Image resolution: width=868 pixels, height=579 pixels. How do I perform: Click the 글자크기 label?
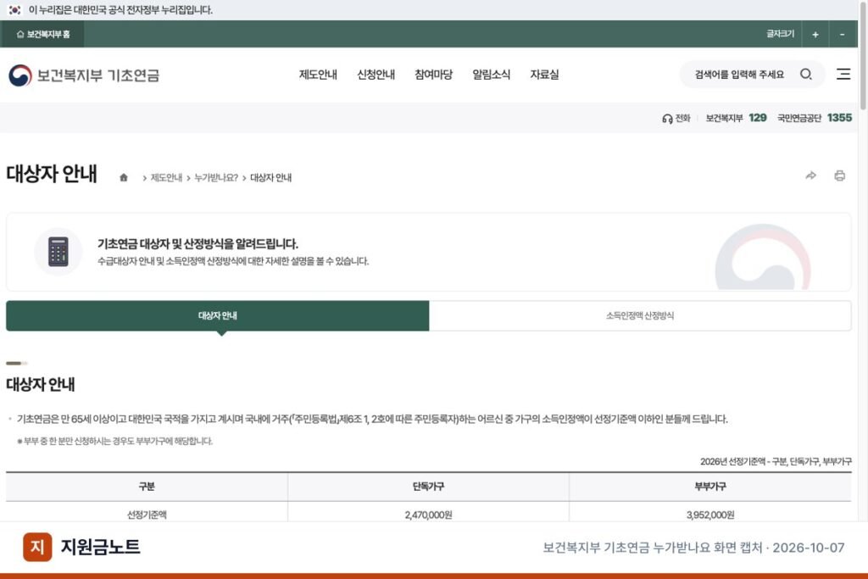point(780,34)
